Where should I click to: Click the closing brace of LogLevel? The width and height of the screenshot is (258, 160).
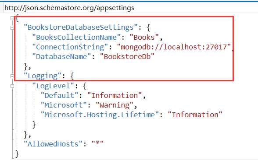(34, 125)
